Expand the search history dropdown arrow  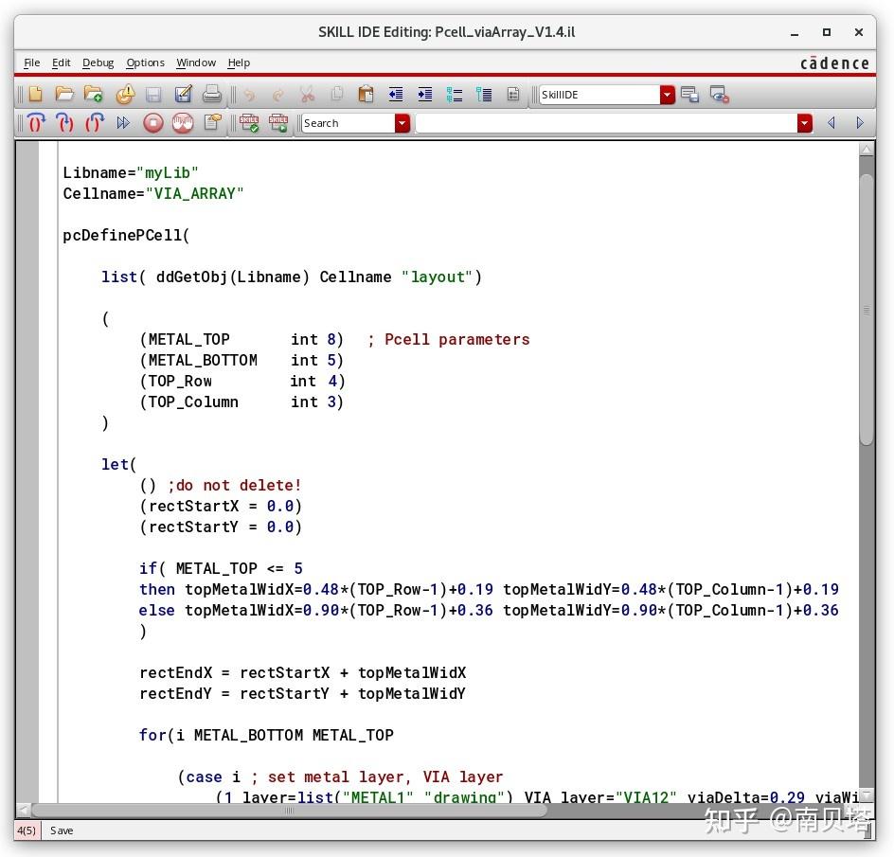click(804, 123)
